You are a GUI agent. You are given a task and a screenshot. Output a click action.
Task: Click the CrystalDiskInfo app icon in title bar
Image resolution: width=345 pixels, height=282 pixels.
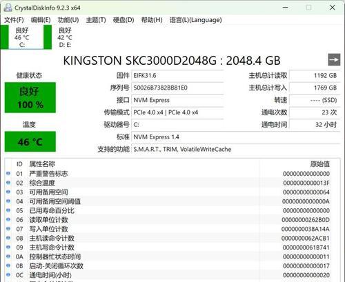click(x=8, y=8)
